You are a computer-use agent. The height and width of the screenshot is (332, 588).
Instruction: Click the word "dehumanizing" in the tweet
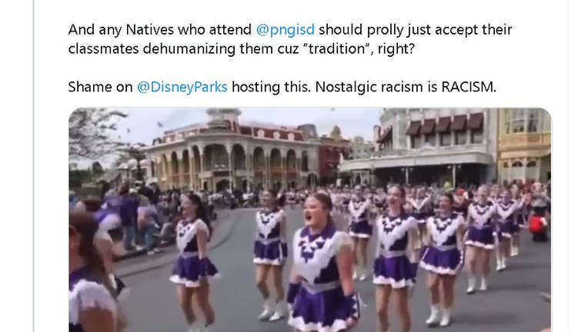tap(189, 48)
